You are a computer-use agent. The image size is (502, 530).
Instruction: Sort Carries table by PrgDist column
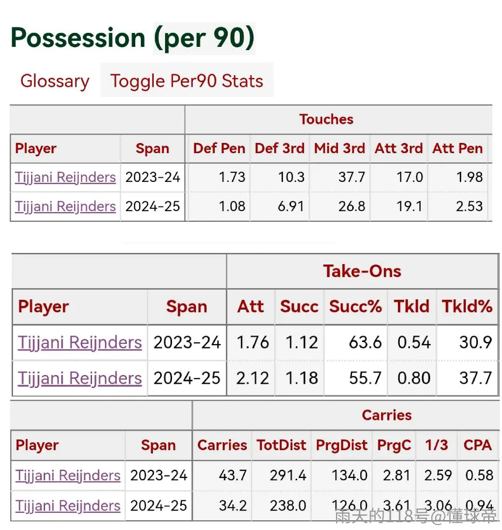coord(342,445)
